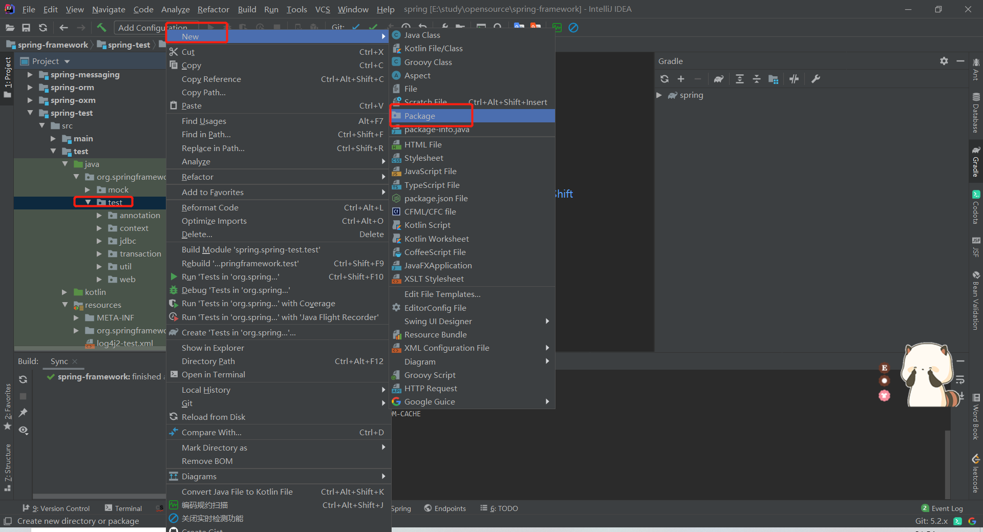Toggle the 7: Structure side tab

click(x=7, y=467)
